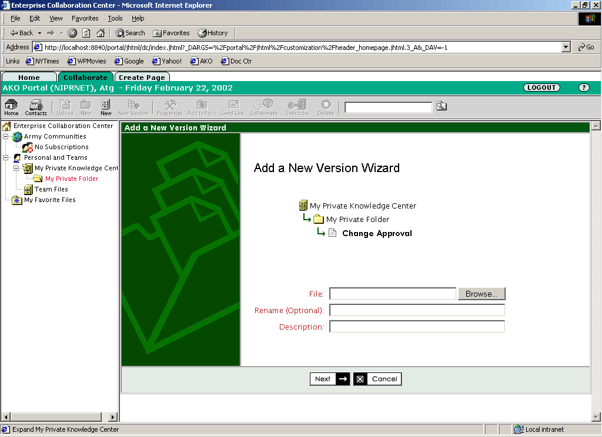This screenshot has width=602, height=437.
Task: Collapse the Personal and Teams node
Action: pyautogui.click(x=6, y=158)
